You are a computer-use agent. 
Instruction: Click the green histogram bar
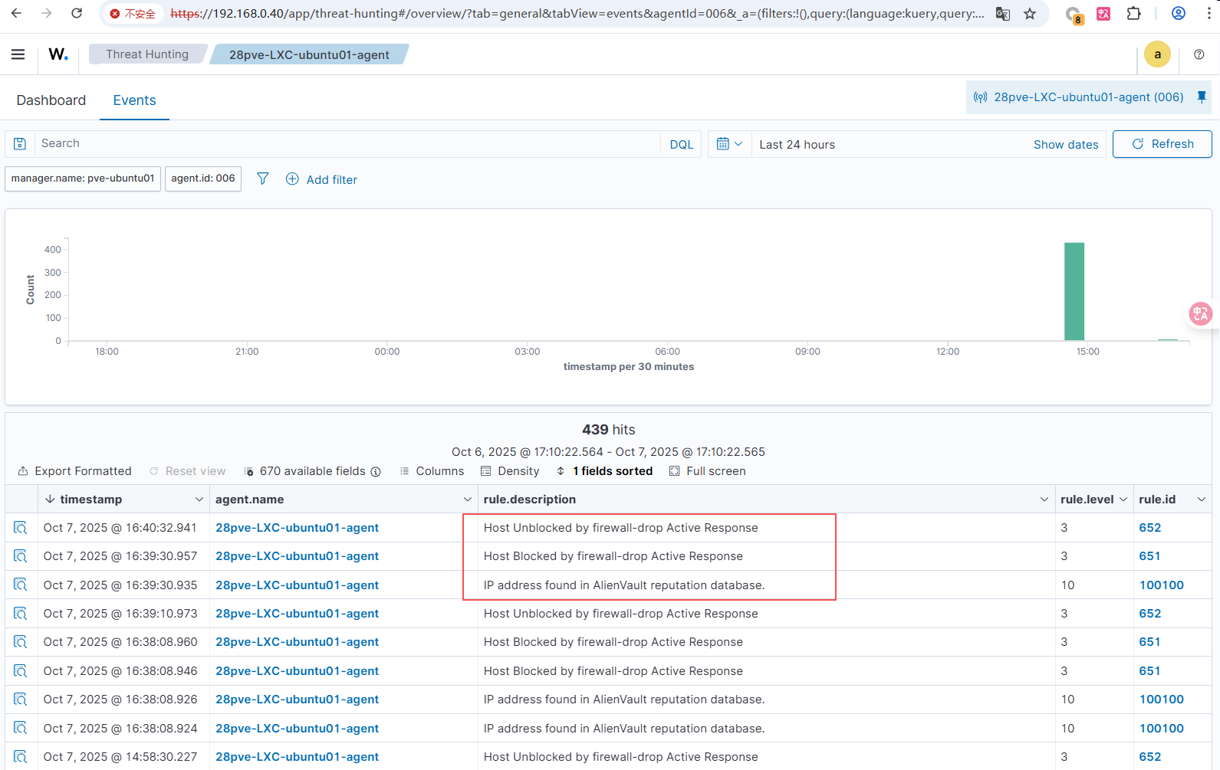point(1074,291)
